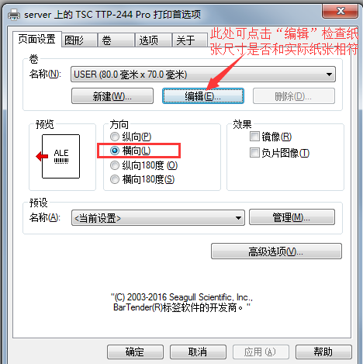The width and height of the screenshot is (363, 364).
Task: Click 管理(M)... to manage presets
Action: click(x=292, y=217)
